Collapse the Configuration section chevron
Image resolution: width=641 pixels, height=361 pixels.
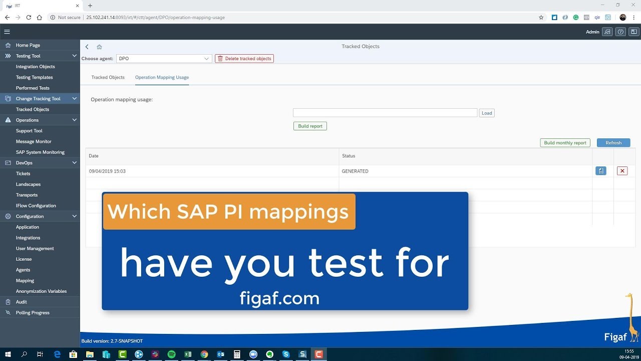coord(75,216)
